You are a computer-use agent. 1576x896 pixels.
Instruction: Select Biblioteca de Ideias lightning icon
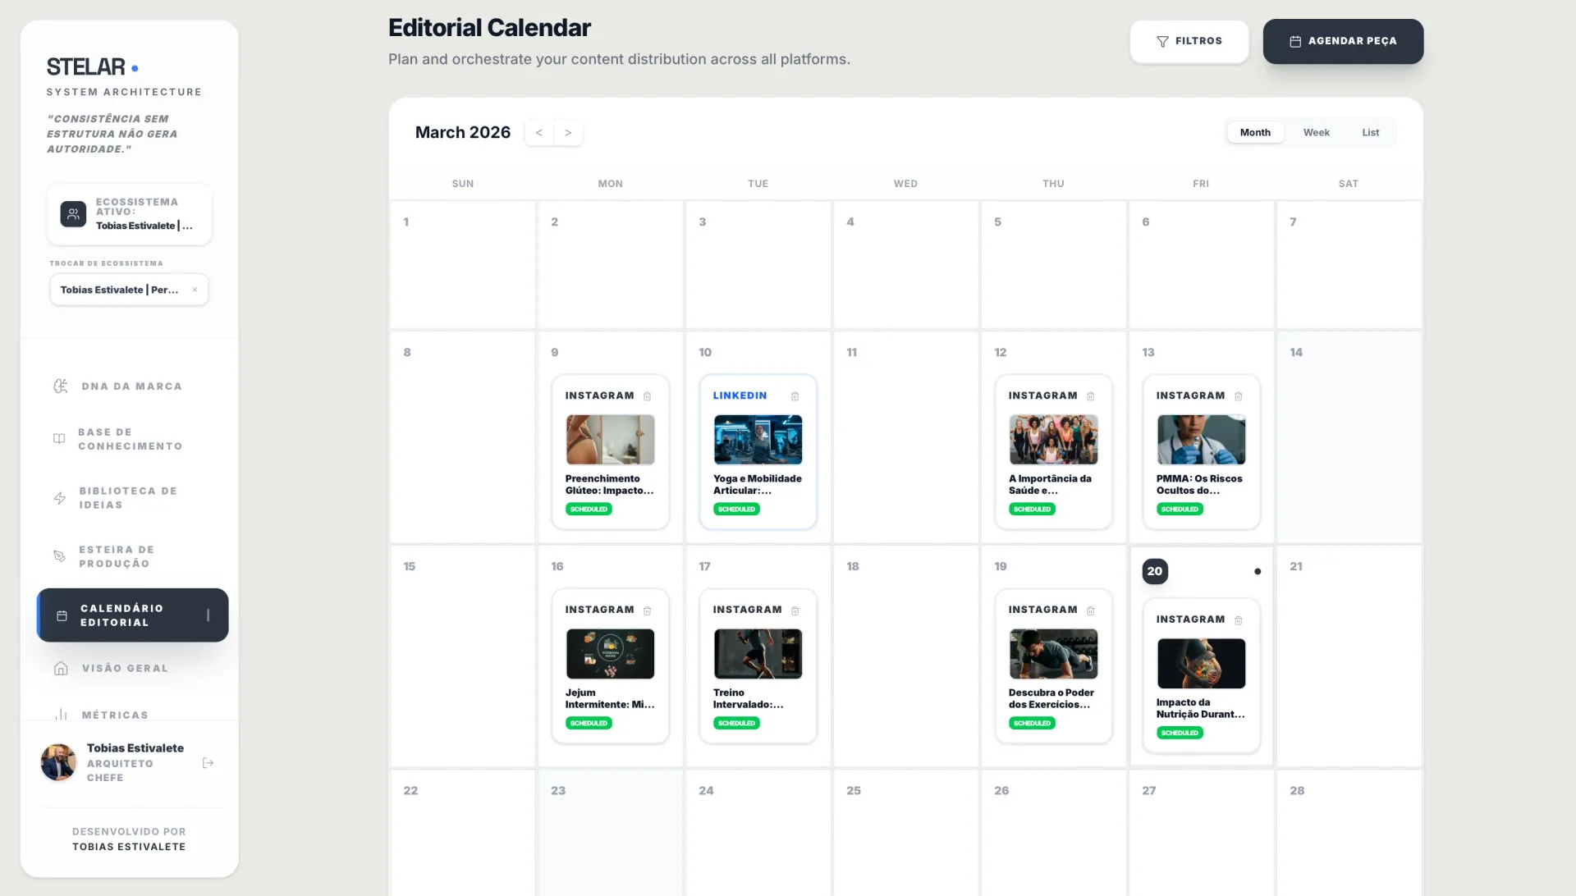point(59,497)
